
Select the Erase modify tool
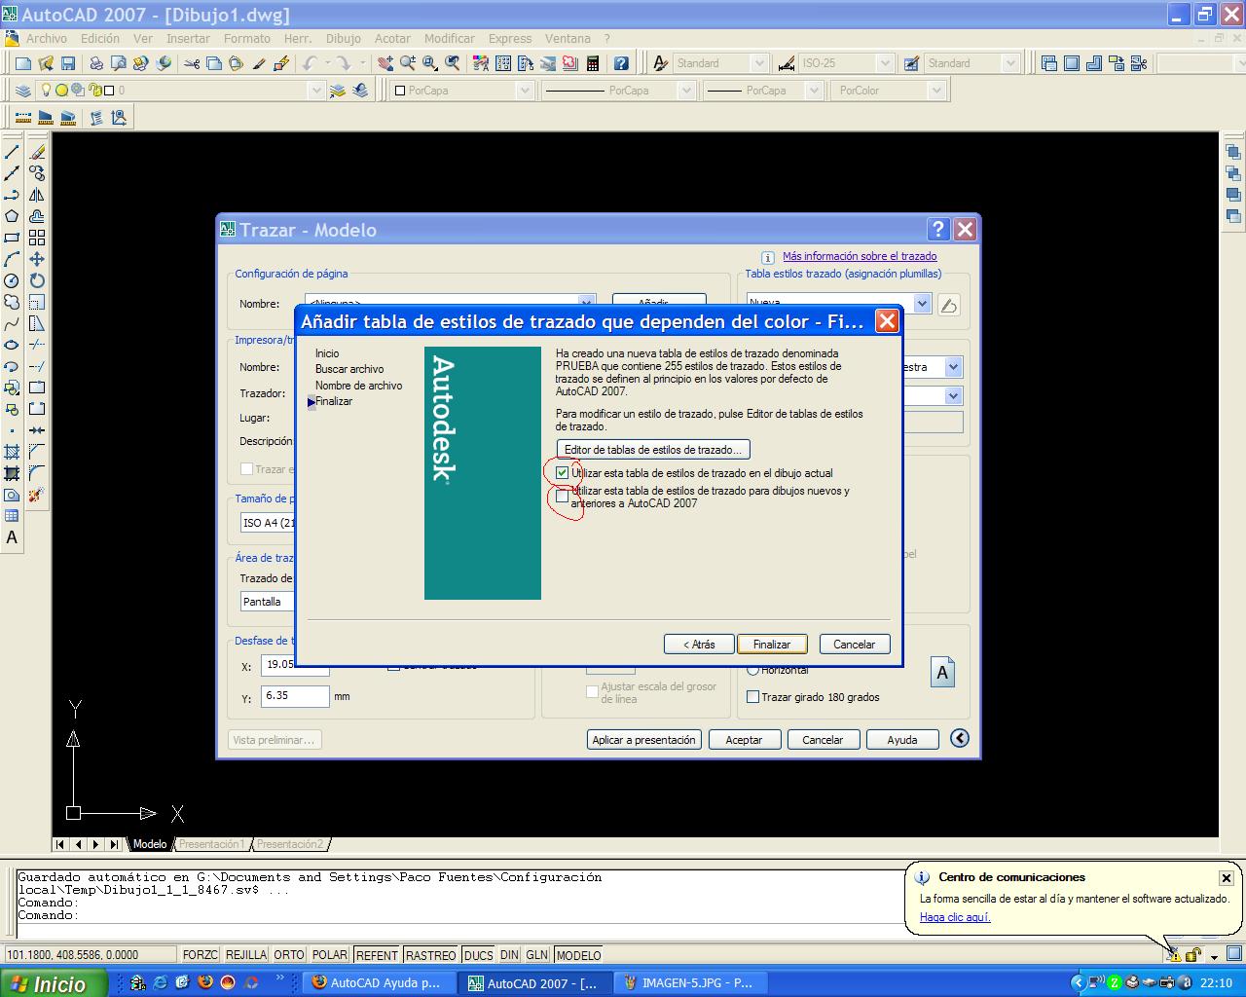click(37, 152)
